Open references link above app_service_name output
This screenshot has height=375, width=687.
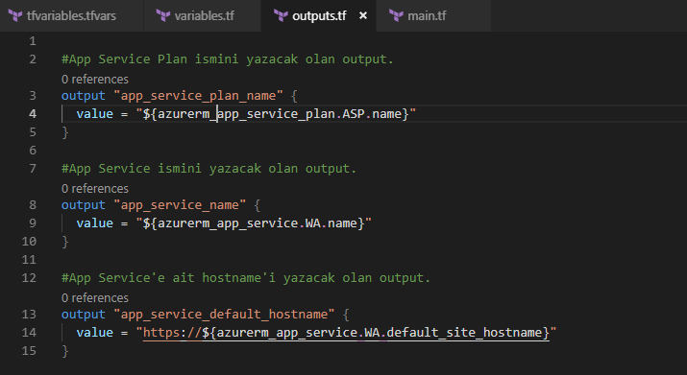click(95, 189)
